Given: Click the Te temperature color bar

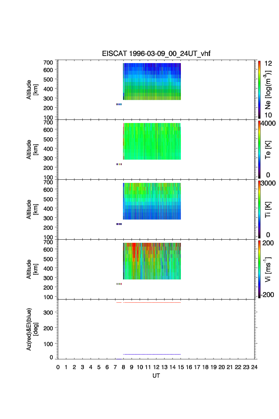Looking at the screenshot, I should point(259,149).
